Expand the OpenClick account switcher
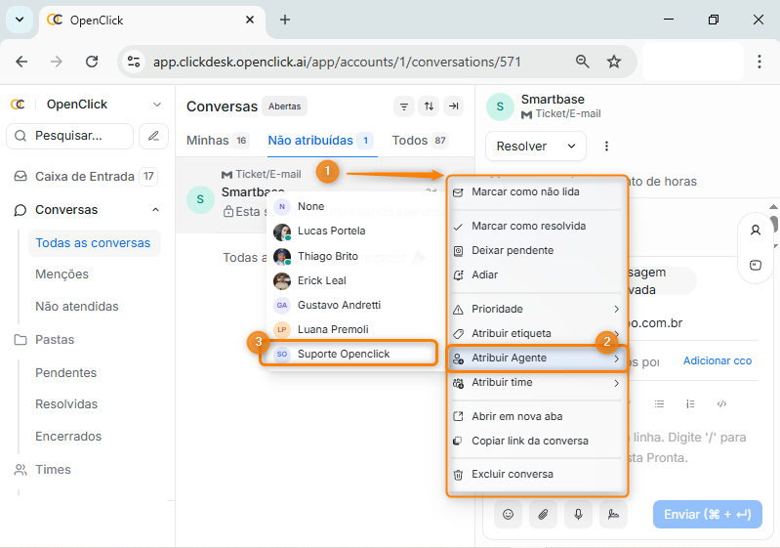The height and width of the screenshot is (548, 780). (x=157, y=105)
